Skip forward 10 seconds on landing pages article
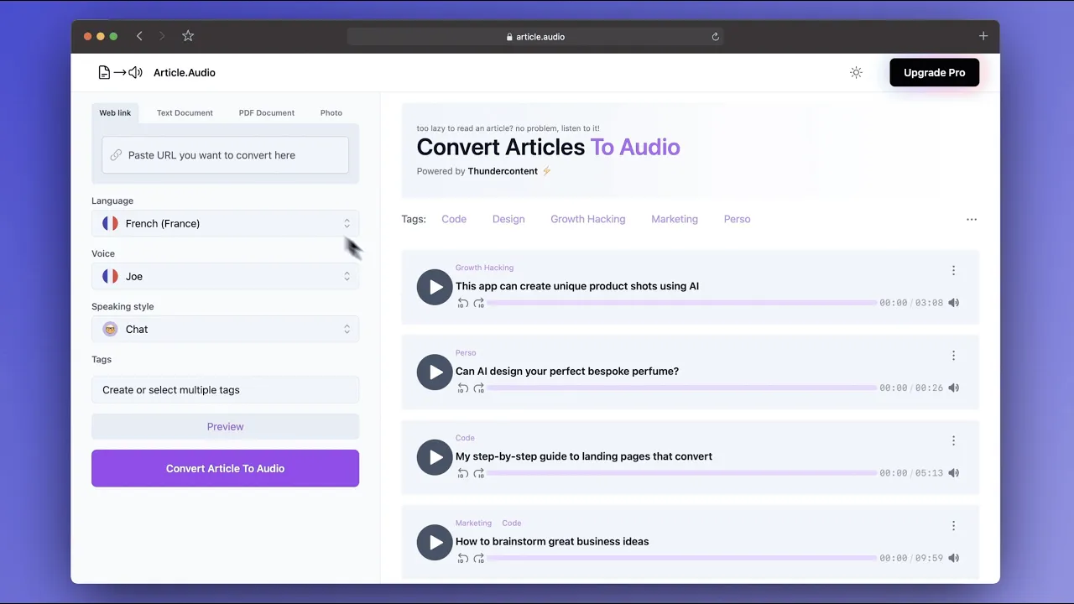This screenshot has width=1074, height=604. 478,473
